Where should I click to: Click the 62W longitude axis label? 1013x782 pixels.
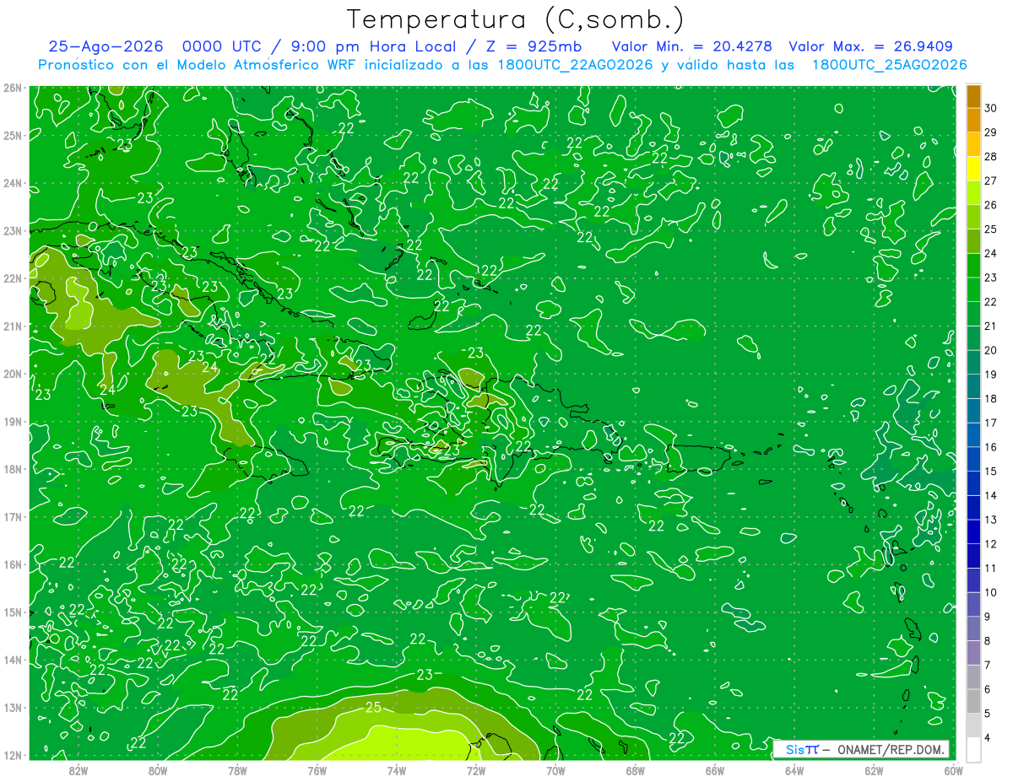pyautogui.click(x=874, y=770)
